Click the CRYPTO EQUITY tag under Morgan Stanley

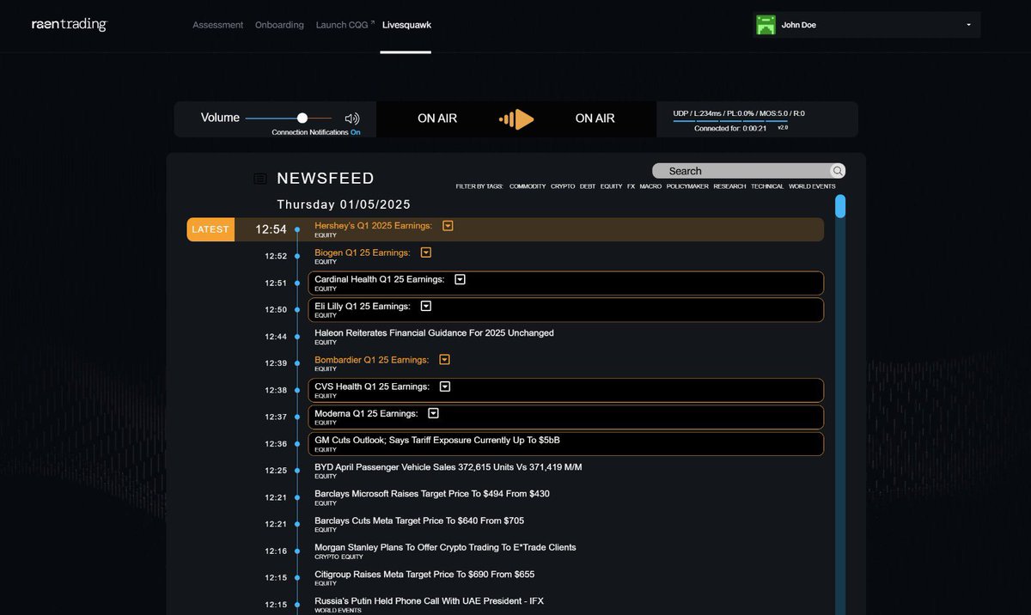(x=339, y=557)
